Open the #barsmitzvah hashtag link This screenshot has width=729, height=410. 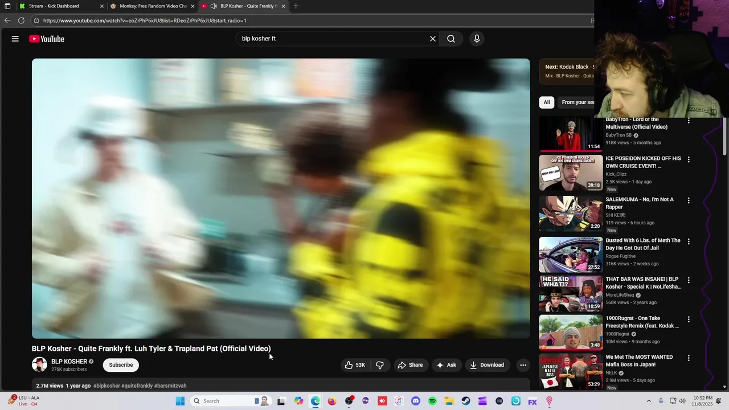[170, 386]
